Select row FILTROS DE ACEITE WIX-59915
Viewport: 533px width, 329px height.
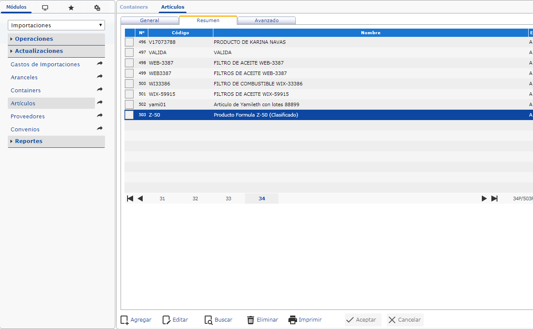point(329,94)
